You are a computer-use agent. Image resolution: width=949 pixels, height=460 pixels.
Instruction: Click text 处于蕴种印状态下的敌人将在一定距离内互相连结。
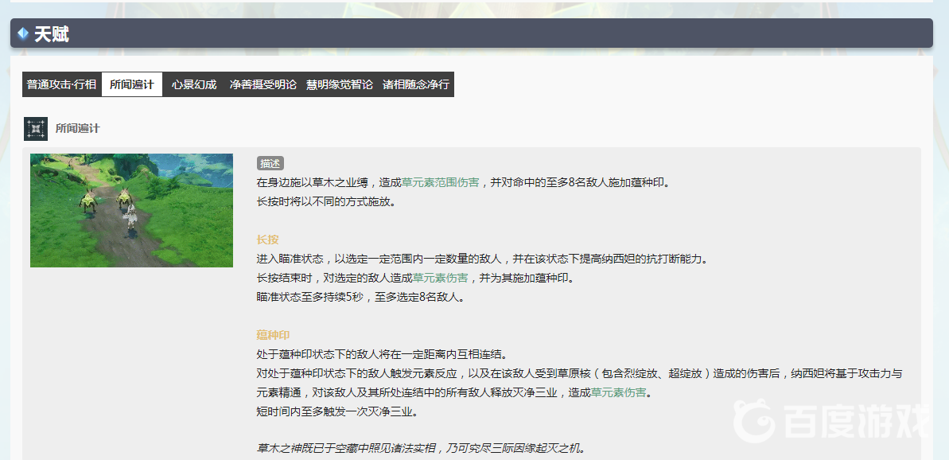pos(383,354)
